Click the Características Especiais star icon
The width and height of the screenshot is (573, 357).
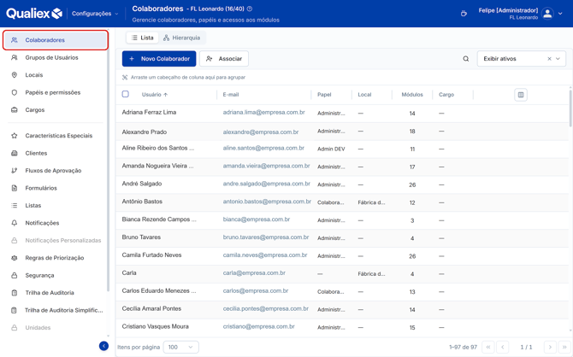point(15,136)
